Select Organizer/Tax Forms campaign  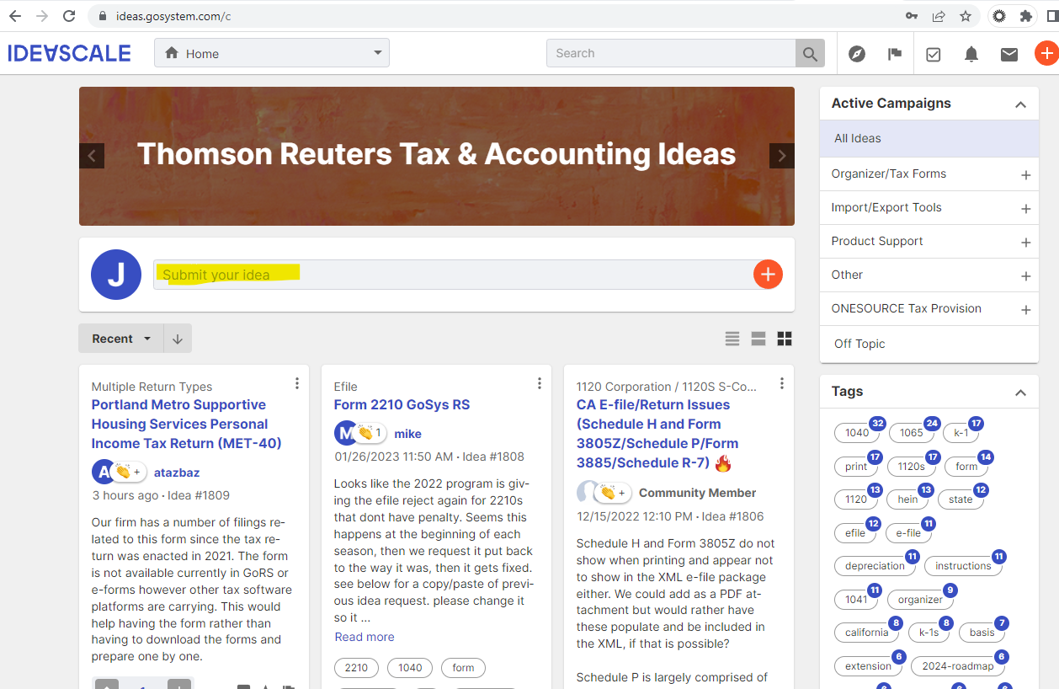[889, 174]
